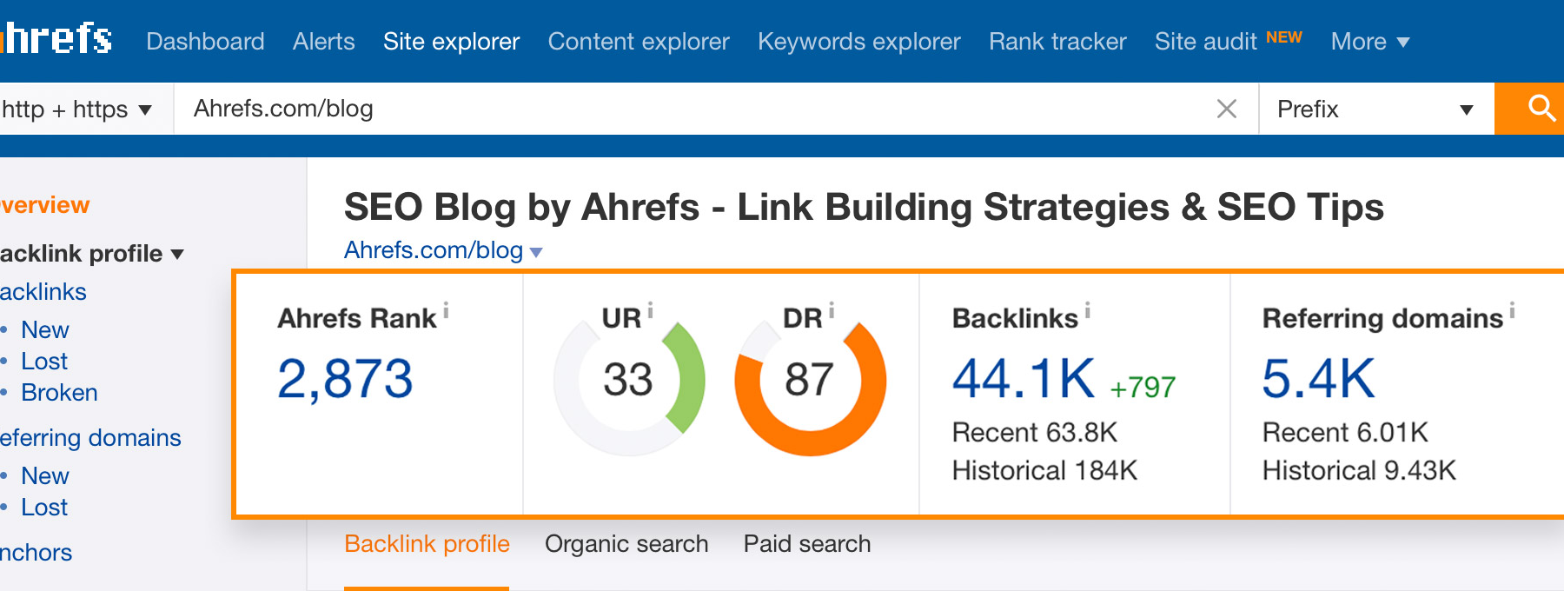
Task: Open Keywords explorer from the top navigation
Action: pyautogui.click(x=859, y=42)
